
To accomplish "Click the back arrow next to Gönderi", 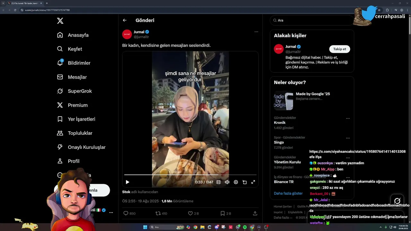I will pos(125,20).
